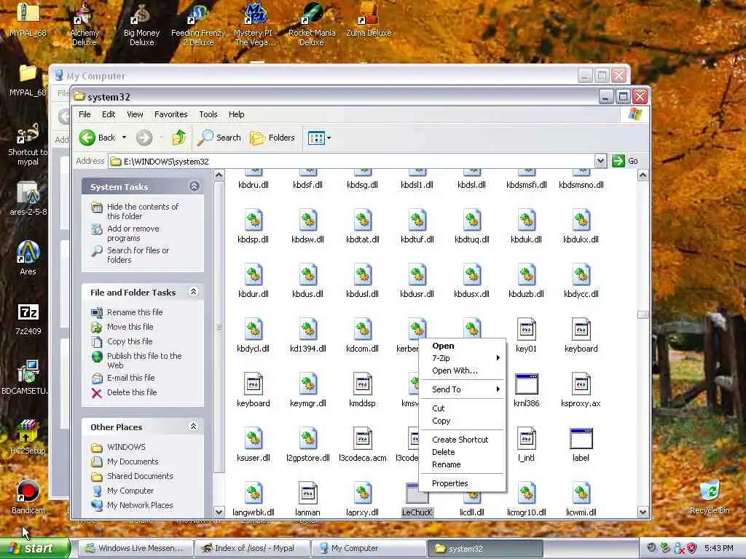The width and height of the screenshot is (746, 559).
Task: Select the kbdus.dll file icon
Action: coord(308,276)
